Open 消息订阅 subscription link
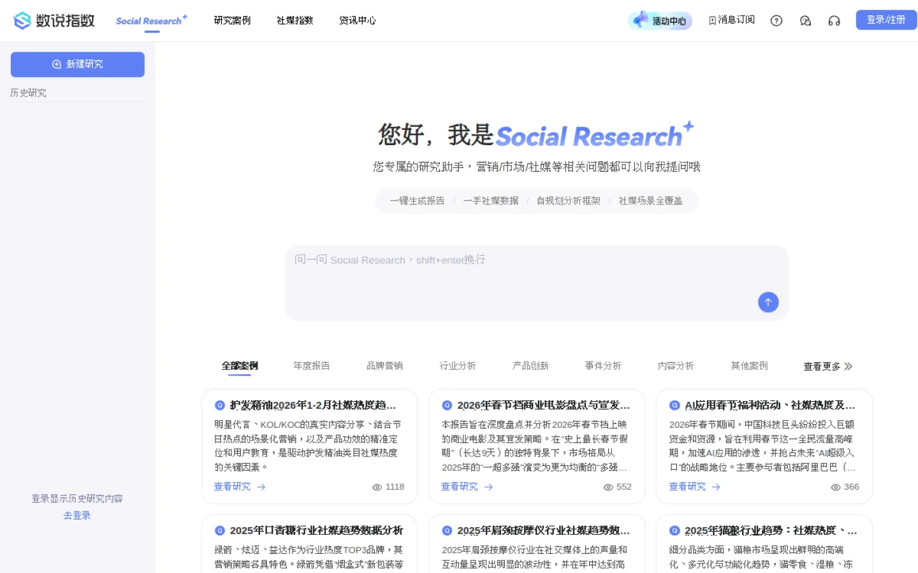 tap(732, 20)
